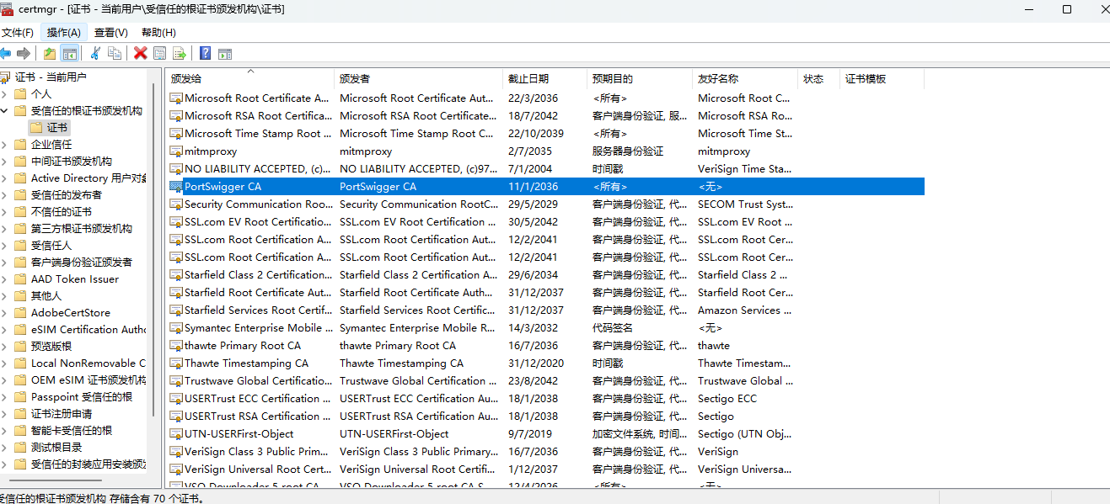
Task: Toggle the Show/Hide Action Pane icon
Action: pyautogui.click(x=225, y=54)
